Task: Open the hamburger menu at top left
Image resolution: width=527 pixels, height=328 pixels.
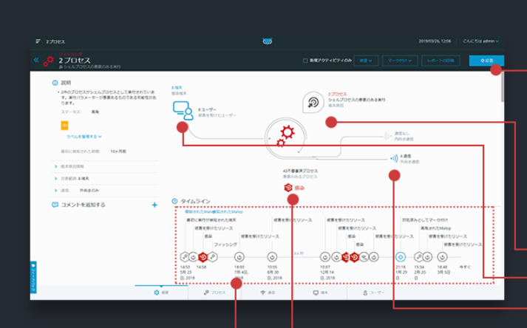Action: click(38, 41)
